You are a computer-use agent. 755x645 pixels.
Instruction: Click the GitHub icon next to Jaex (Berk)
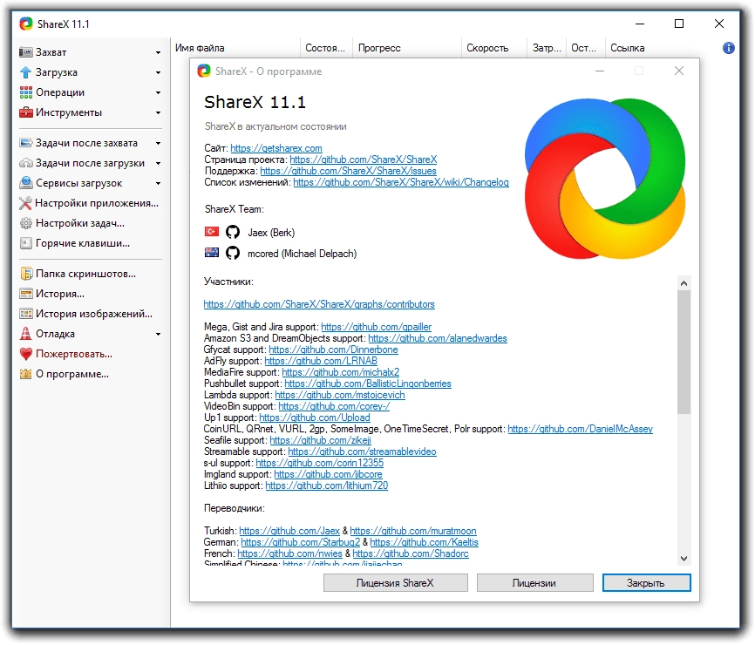(233, 232)
